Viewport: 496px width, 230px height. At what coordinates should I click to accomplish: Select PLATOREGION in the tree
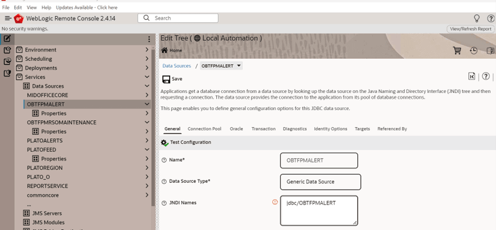[x=45, y=167]
